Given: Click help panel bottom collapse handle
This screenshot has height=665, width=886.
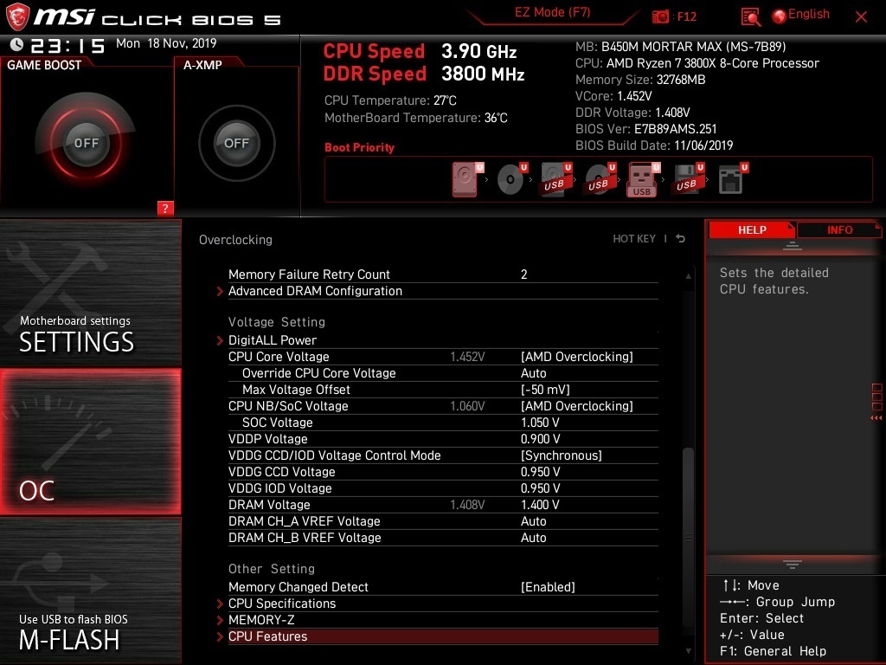Looking at the screenshot, I should pos(793,565).
